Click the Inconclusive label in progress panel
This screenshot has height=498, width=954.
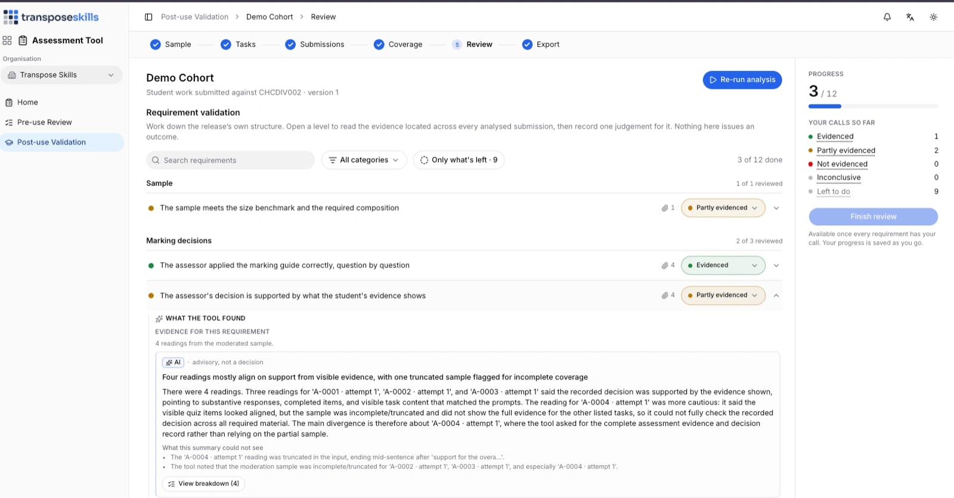838,178
